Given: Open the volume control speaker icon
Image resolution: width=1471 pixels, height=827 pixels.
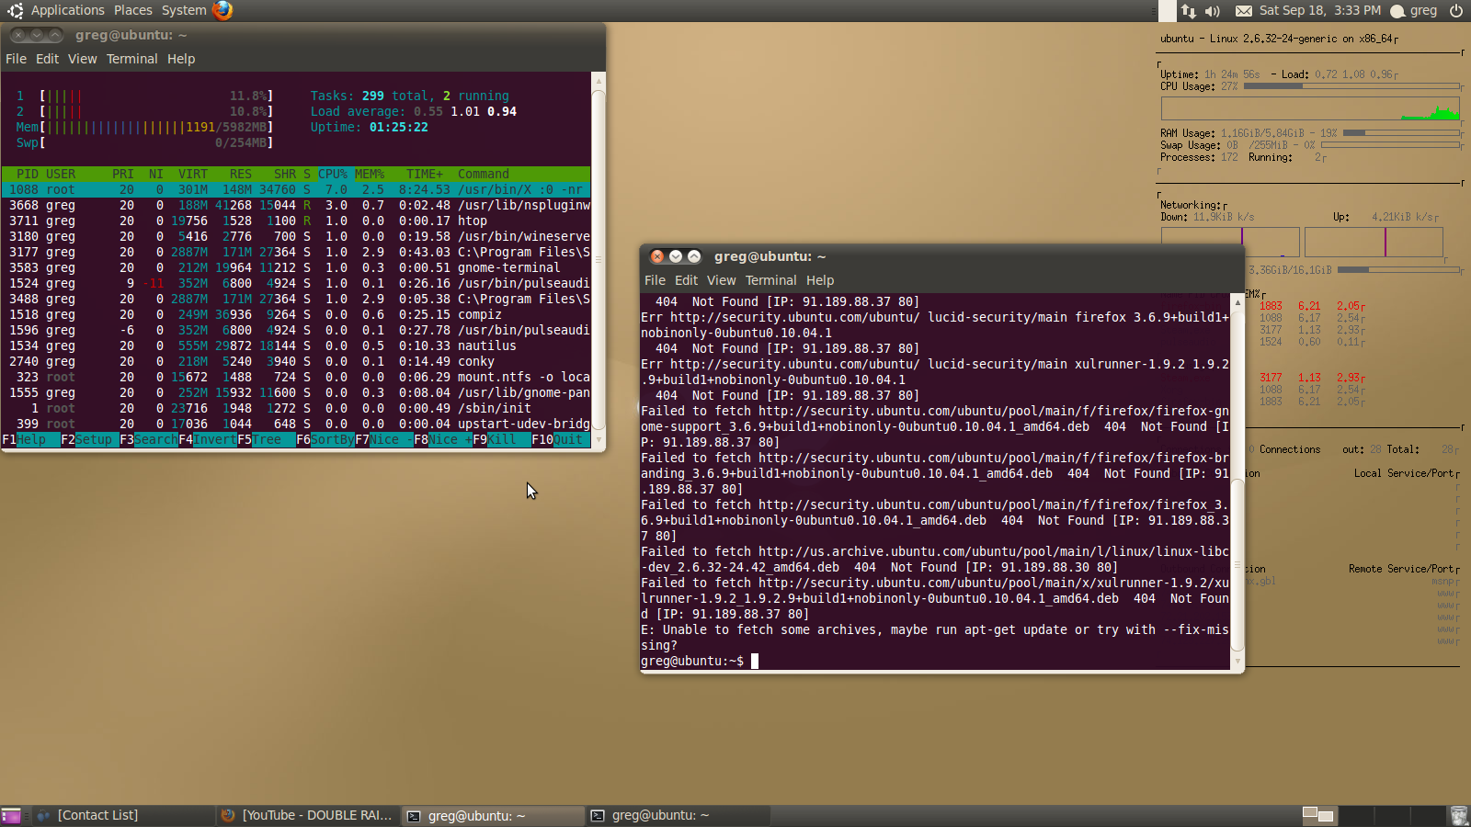Looking at the screenshot, I should (1213, 11).
